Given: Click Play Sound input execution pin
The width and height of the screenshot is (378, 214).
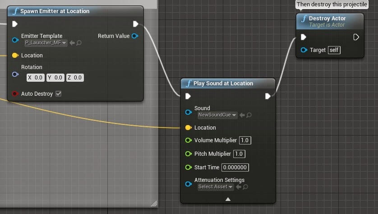Looking at the screenshot, I should pyautogui.click(x=188, y=96).
